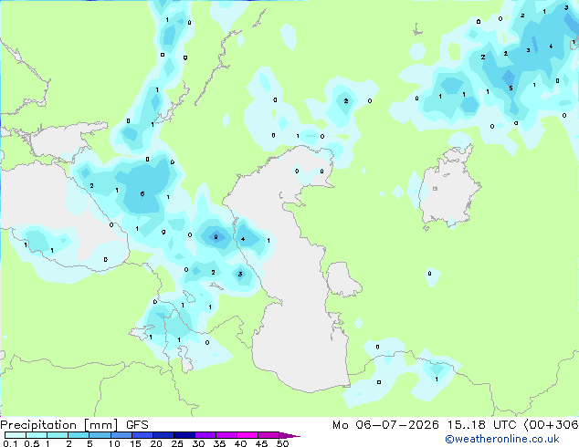579x447 pixels.
Task: Click the '0.1' legend scale label
Action: tap(10, 443)
